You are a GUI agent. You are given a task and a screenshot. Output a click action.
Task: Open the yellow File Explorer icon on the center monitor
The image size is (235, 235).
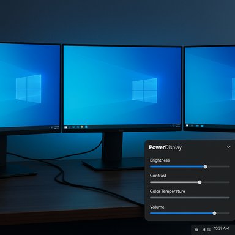point(82,127)
